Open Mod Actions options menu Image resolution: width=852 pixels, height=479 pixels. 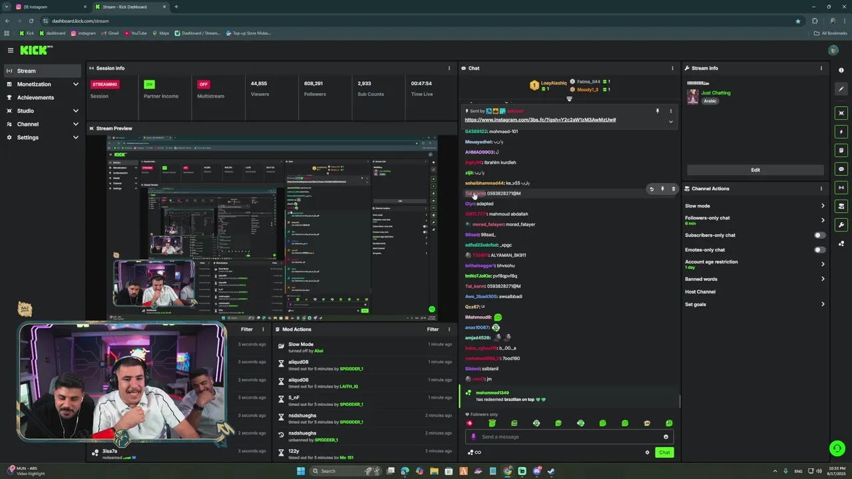click(x=449, y=329)
